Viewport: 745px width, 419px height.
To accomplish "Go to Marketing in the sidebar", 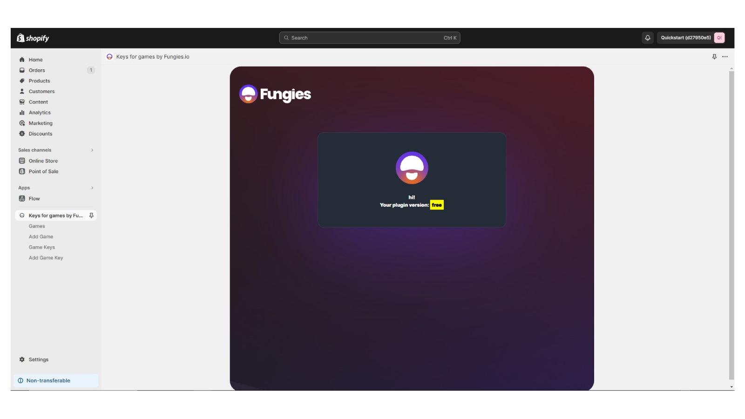I will click(41, 123).
